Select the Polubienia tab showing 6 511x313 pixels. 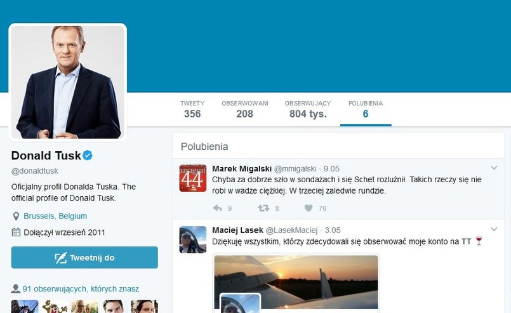coord(366,110)
